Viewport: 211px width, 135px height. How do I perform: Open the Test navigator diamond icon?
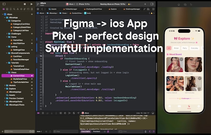point(21,9)
